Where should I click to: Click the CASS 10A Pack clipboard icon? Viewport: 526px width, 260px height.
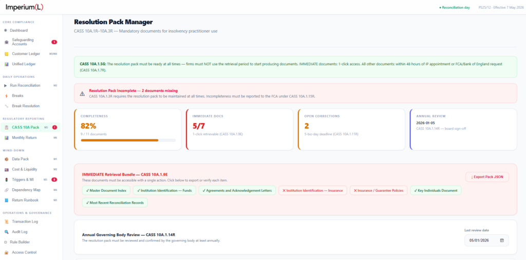(x=6, y=127)
